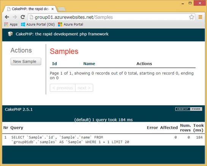Click the next pagination button
The width and height of the screenshot is (207, 166).
coord(84,88)
